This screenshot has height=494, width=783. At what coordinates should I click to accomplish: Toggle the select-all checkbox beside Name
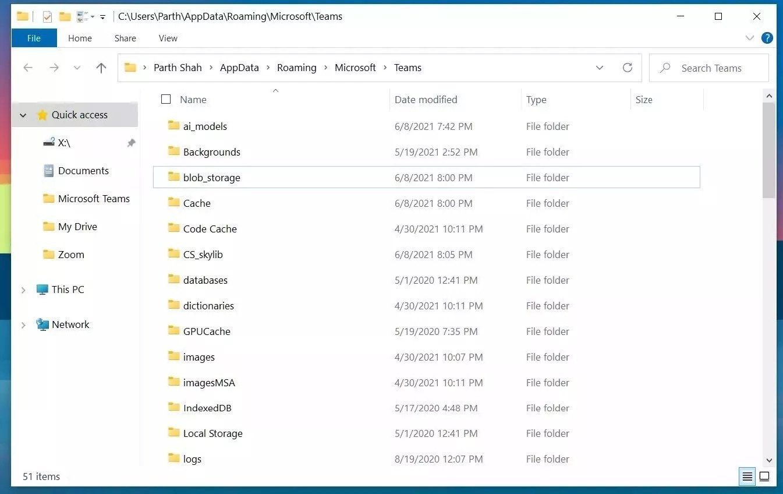pos(166,100)
